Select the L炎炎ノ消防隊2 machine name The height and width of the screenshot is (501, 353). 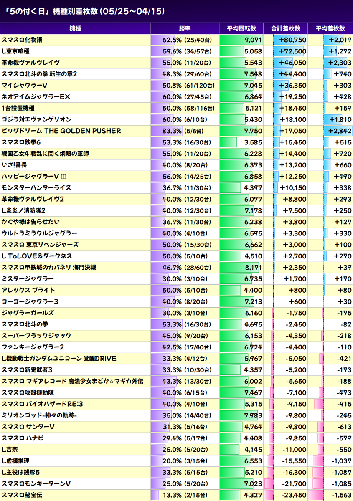23,211
